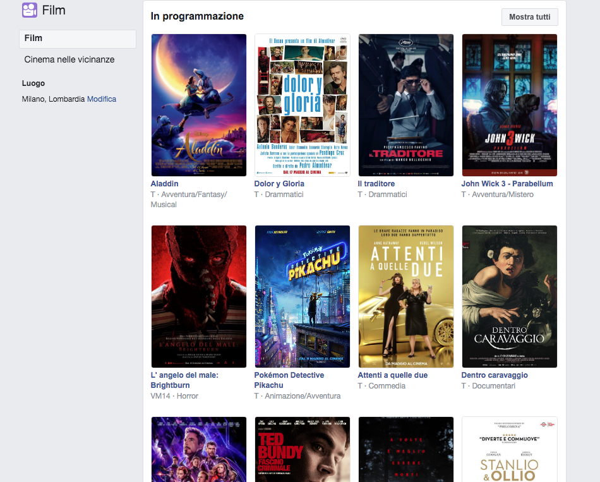Open the Detective Pikachu poster
Viewport: 600px width, 482px height.
pyautogui.click(x=303, y=296)
